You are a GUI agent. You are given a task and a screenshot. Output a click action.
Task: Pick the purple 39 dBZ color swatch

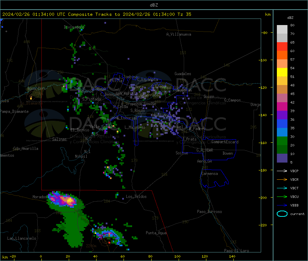(282, 115)
